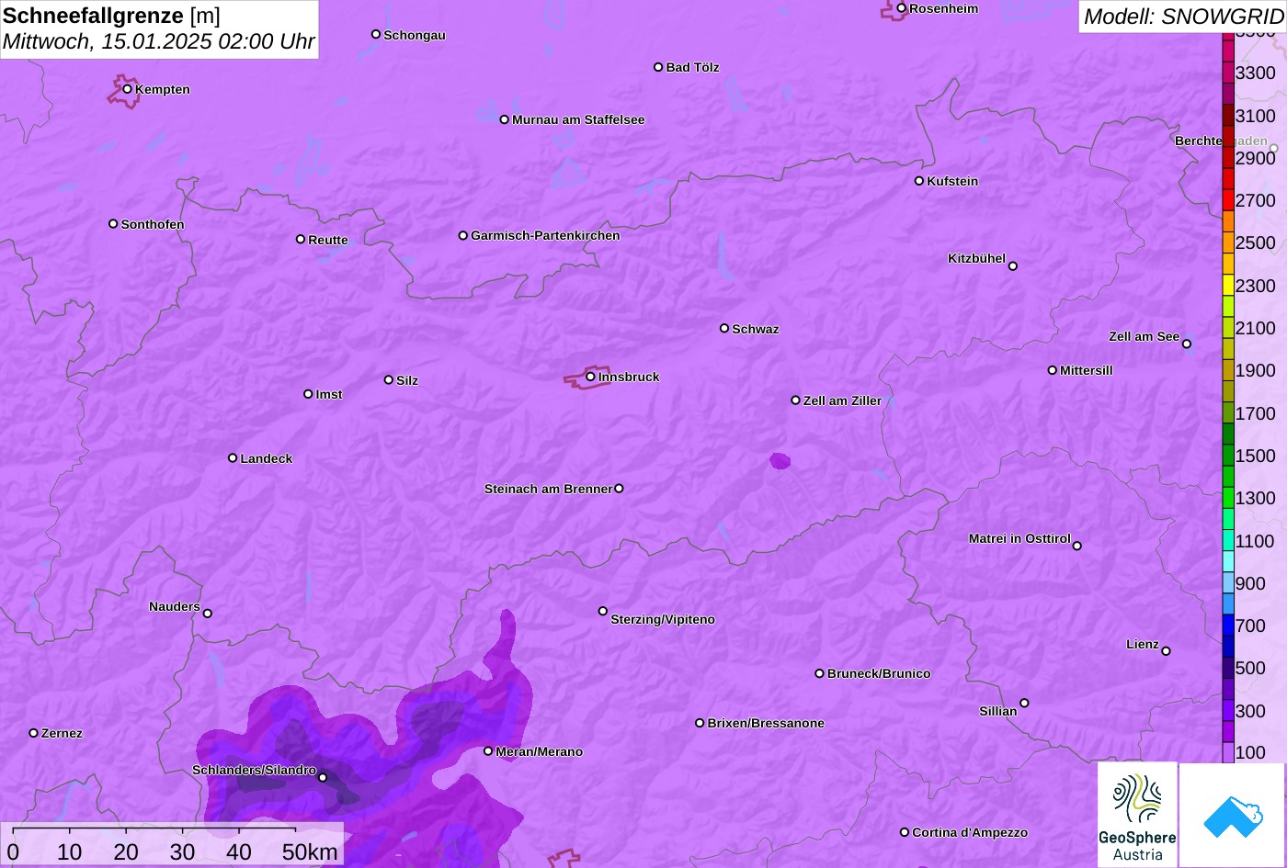Click the "Imst" label
The height and width of the screenshot is (868, 1287).
(329, 394)
